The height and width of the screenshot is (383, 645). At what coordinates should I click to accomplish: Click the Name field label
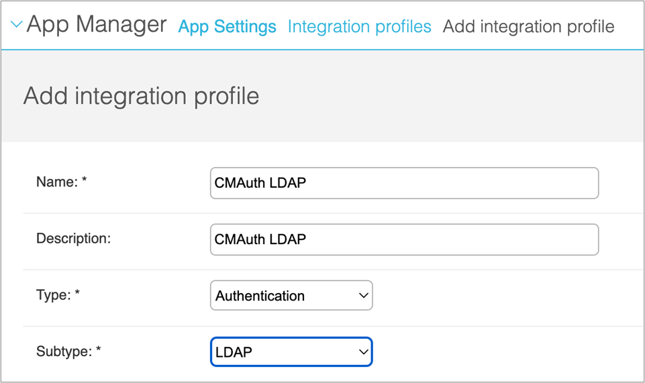57,182
